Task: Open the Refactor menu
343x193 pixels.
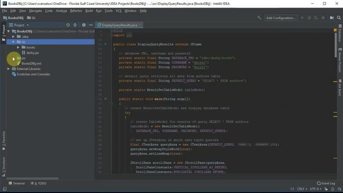Action: [x=76, y=11]
